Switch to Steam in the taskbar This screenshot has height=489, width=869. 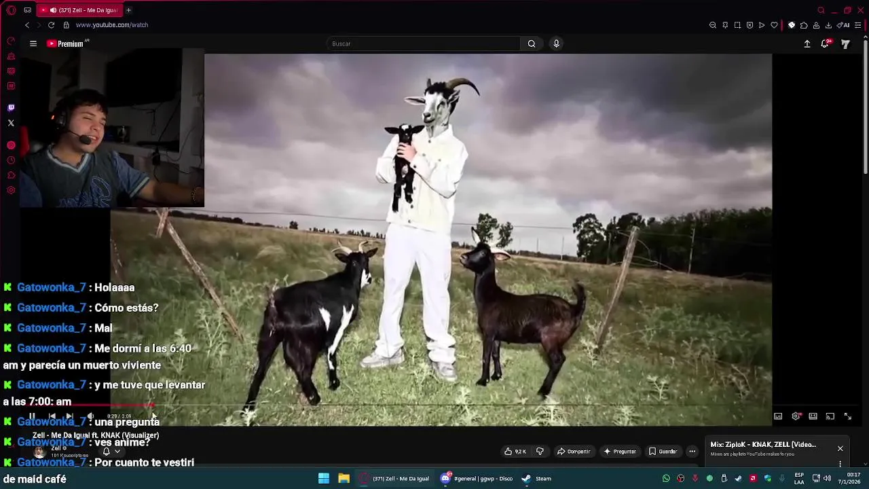tap(536, 478)
